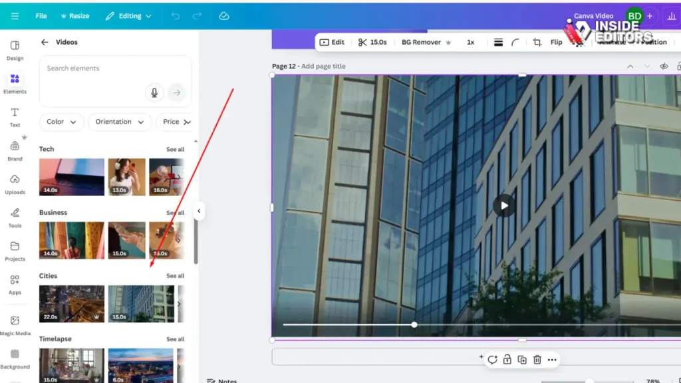The width and height of the screenshot is (681, 383).
Task: Lock the selected element
Action: click(507, 360)
